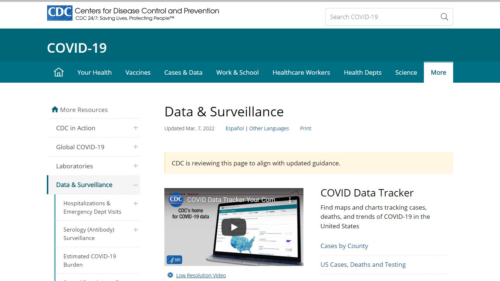
Task: Open the Science menu
Action: click(406, 72)
